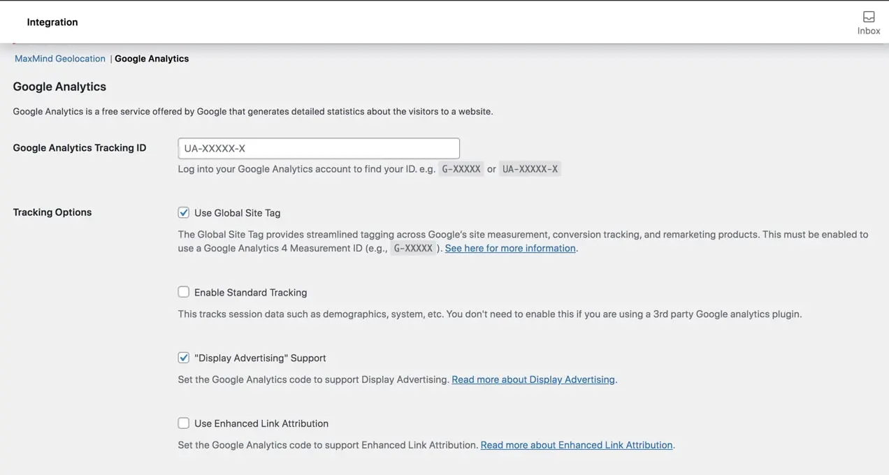Enable the Standard Tracking checkbox
Image resolution: width=889 pixels, height=475 pixels.
(184, 292)
